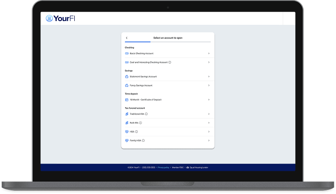Click chevron on the Family HSA row
The width and height of the screenshot is (336, 194).
coord(209,140)
